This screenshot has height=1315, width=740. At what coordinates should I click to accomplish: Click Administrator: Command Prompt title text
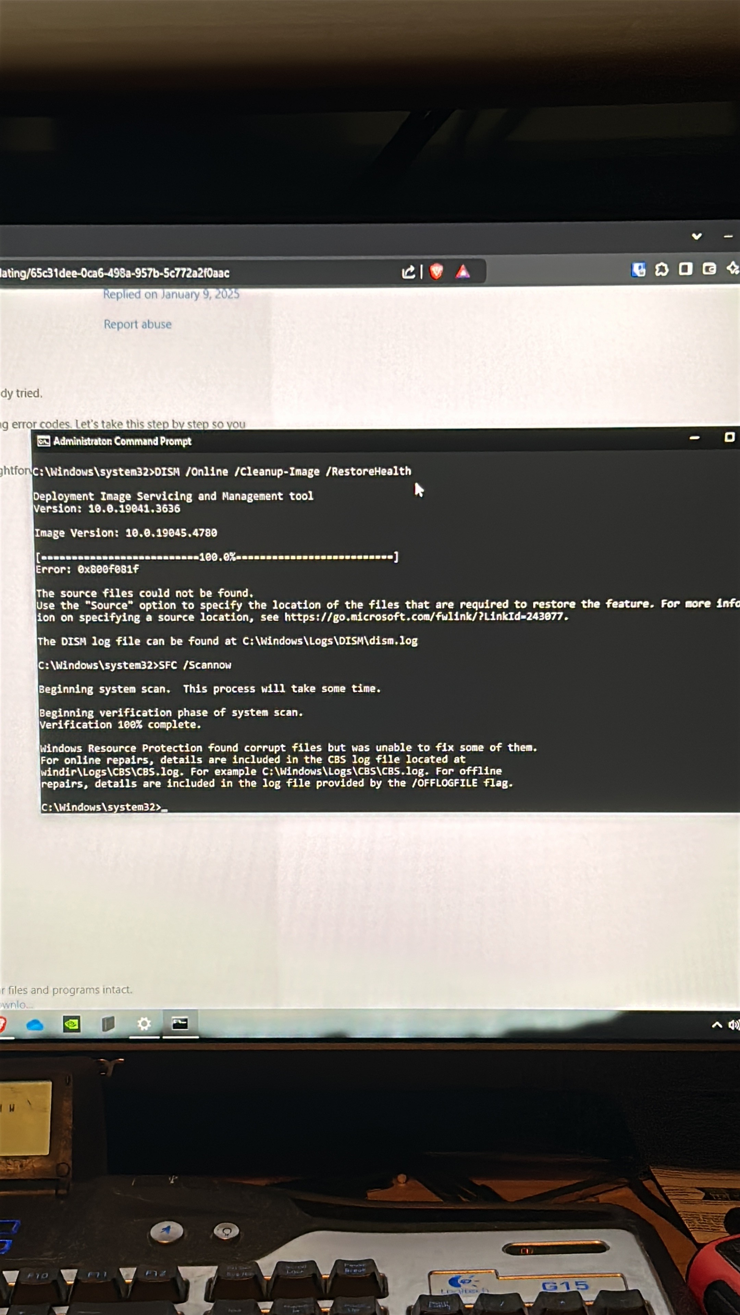pyautogui.click(x=123, y=441)
